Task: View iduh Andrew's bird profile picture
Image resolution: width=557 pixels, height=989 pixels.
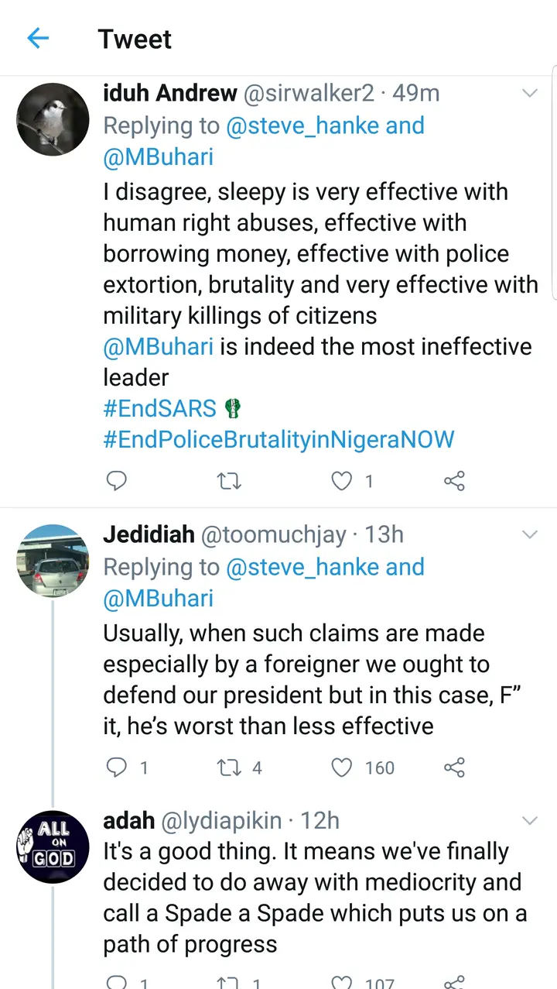Action: tap(53, 119)
